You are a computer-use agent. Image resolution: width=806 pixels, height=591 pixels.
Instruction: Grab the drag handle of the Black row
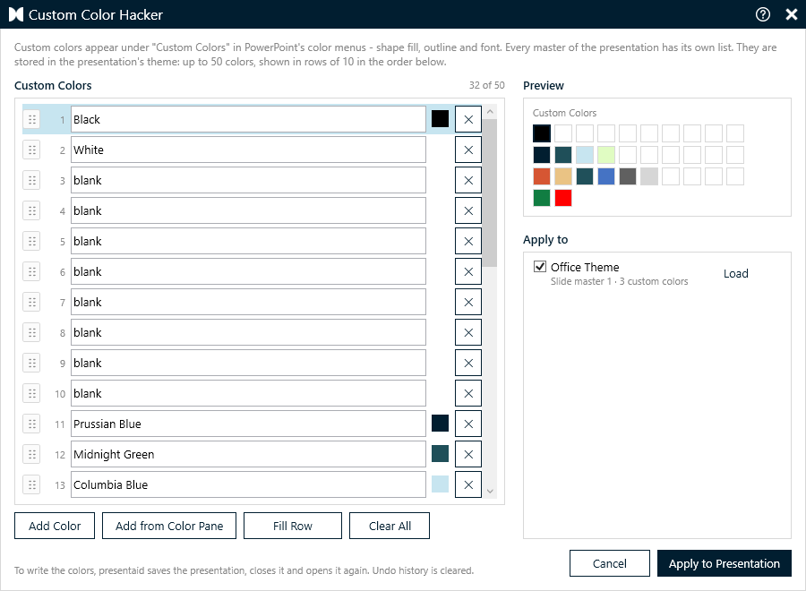coord(32,120)
